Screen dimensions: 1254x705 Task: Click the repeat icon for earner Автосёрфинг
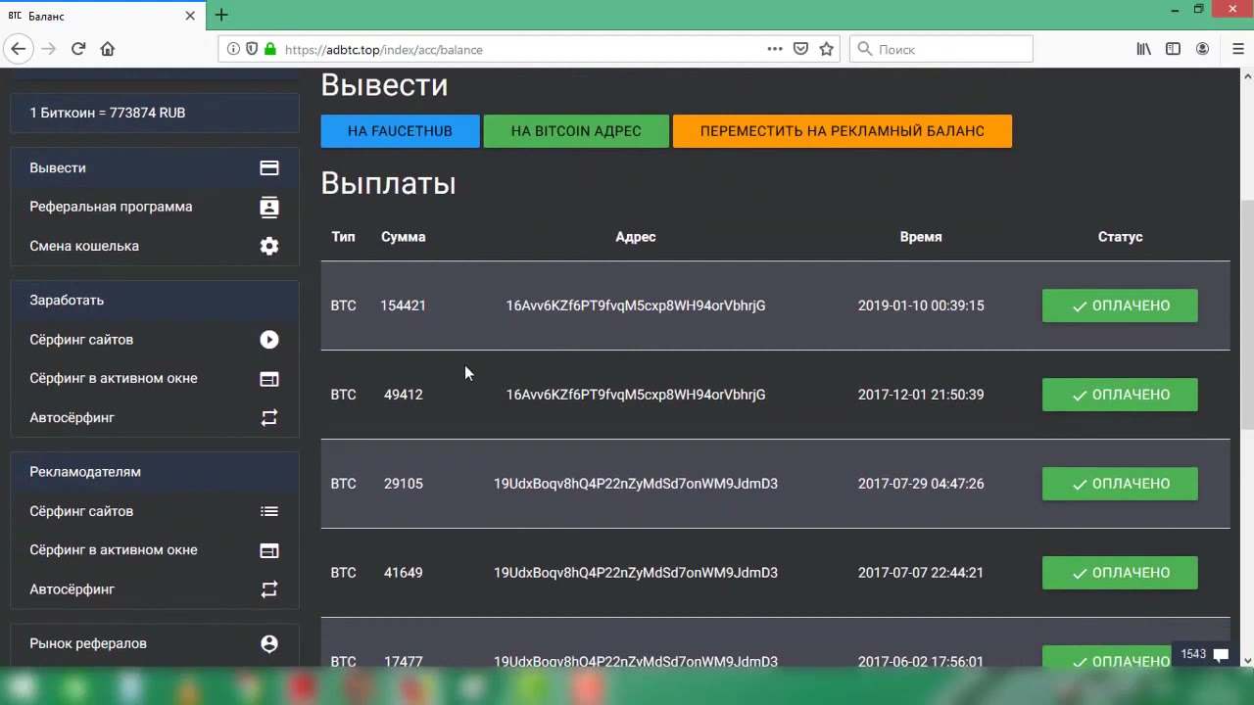click(x=269, y=418)
